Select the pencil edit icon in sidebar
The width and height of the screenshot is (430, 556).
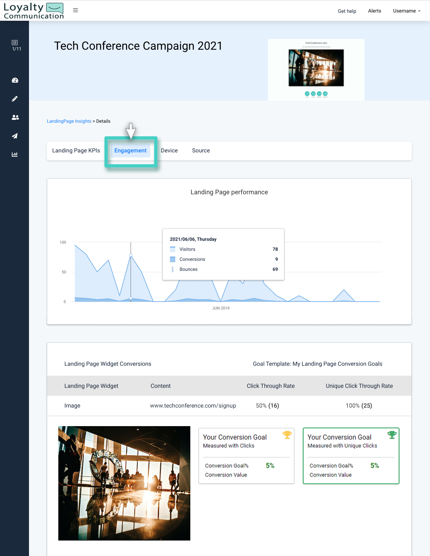point(15,99)
